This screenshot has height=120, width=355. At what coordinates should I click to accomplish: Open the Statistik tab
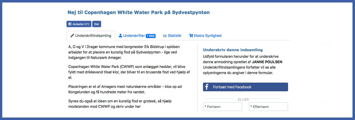[x=172, y=35]
